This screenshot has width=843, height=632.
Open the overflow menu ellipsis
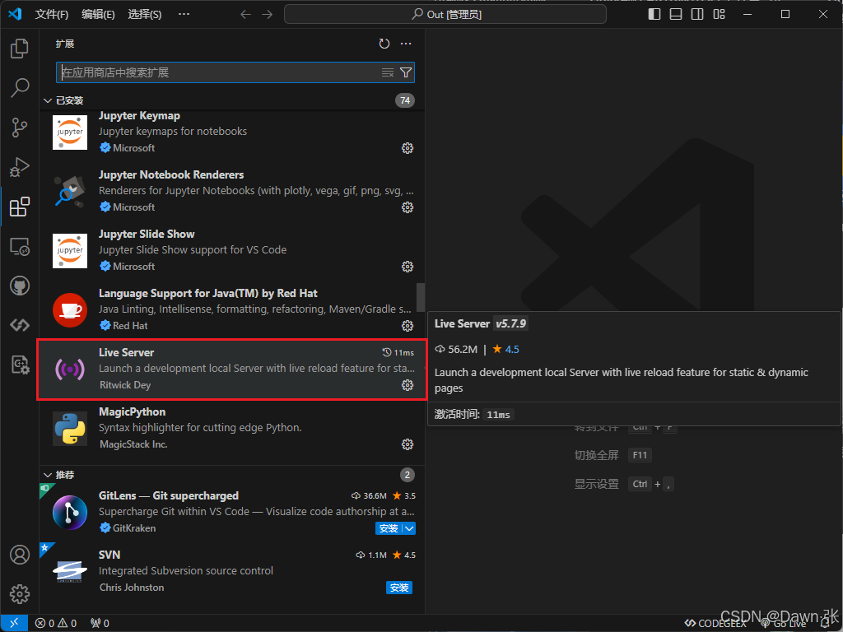click(x=184, y=15)
